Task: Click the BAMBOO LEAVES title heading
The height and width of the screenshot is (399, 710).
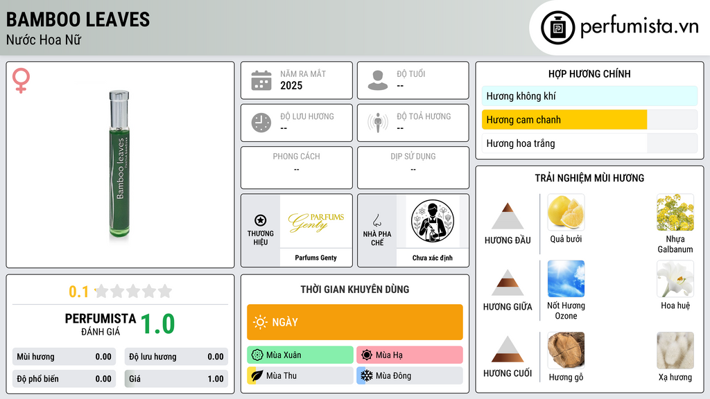Action: coord(78,19)
